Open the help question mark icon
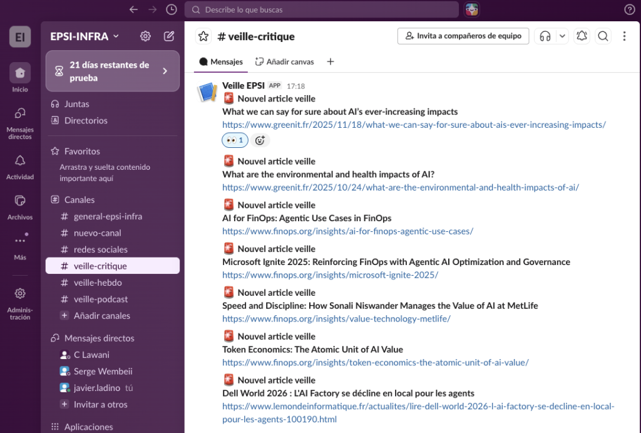Image resolution: width=641 pixels, height=433 pixels. [630, 9]
